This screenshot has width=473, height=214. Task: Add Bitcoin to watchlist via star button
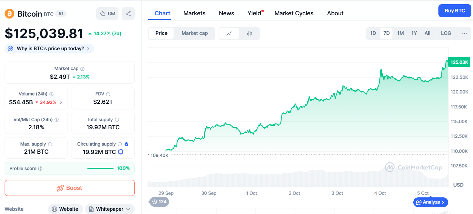coord(107,14)
